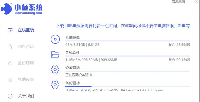Click the gear icon for 设备驱动

[55, 69]
